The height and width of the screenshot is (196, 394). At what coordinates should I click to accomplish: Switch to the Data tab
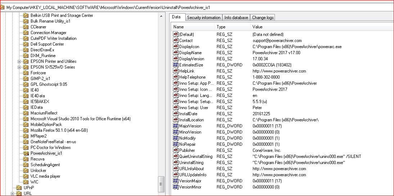pyautogui.click(x=176, y=17)
